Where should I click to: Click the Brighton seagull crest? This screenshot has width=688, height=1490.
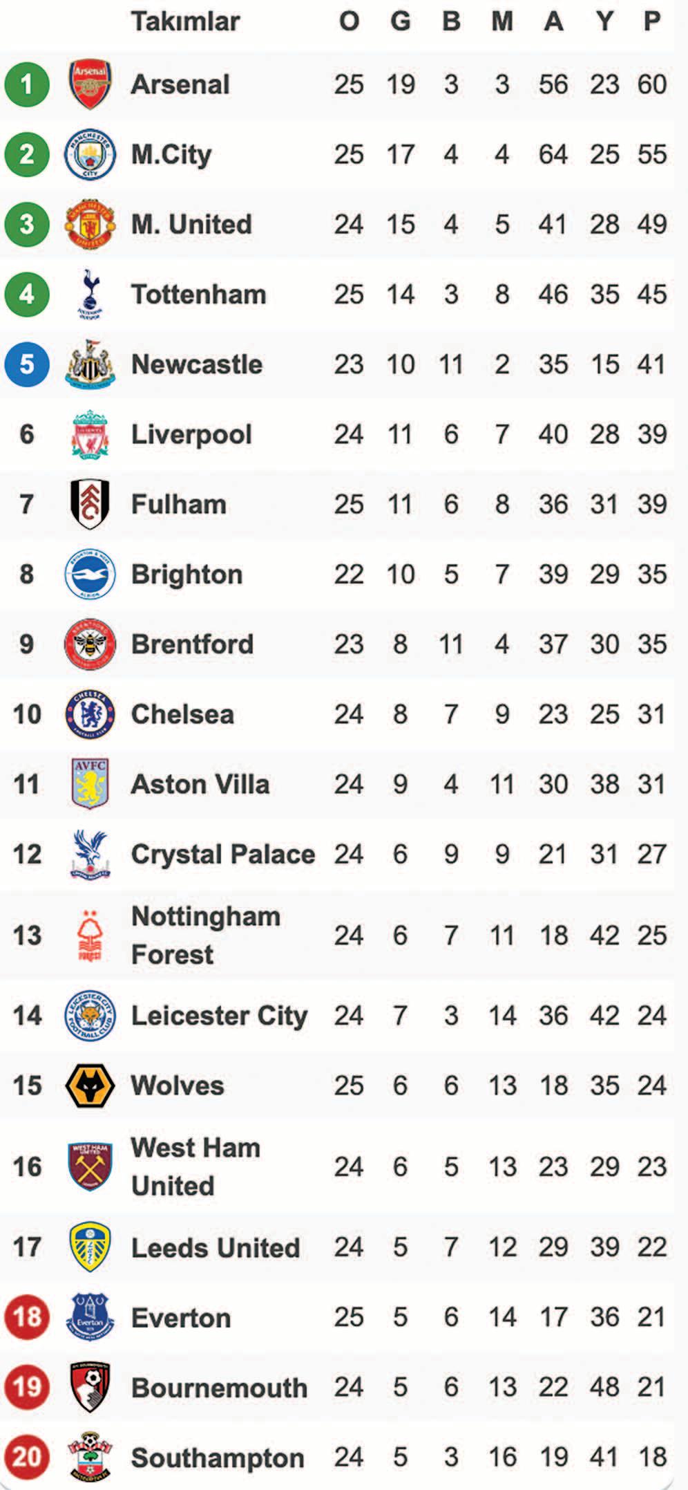coord(90,574)
